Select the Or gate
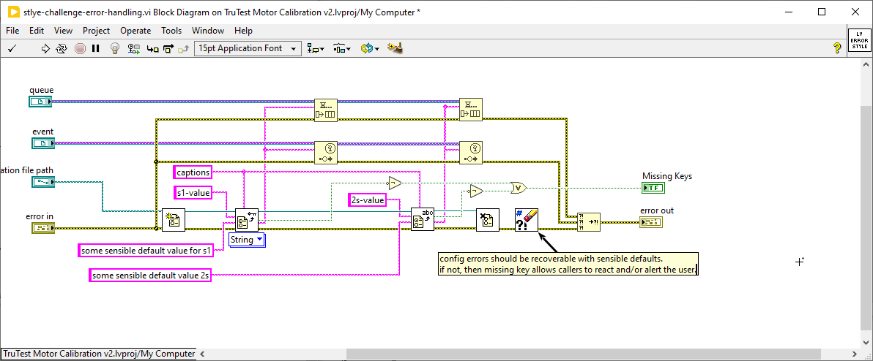 [x=519, y=188]
